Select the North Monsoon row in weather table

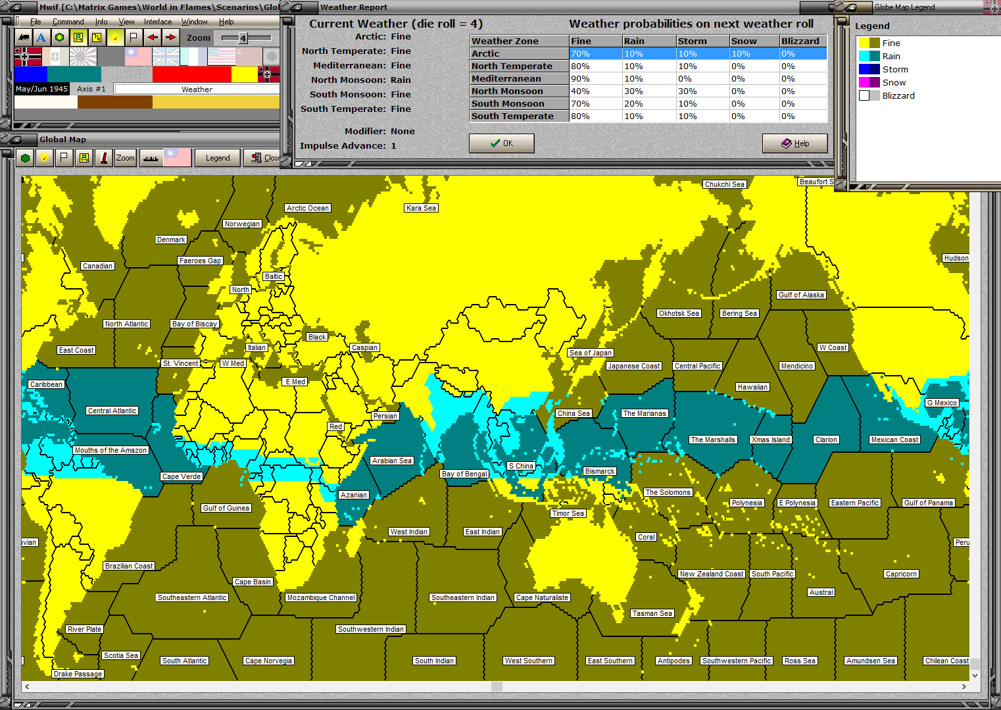(x=520, y=91)
